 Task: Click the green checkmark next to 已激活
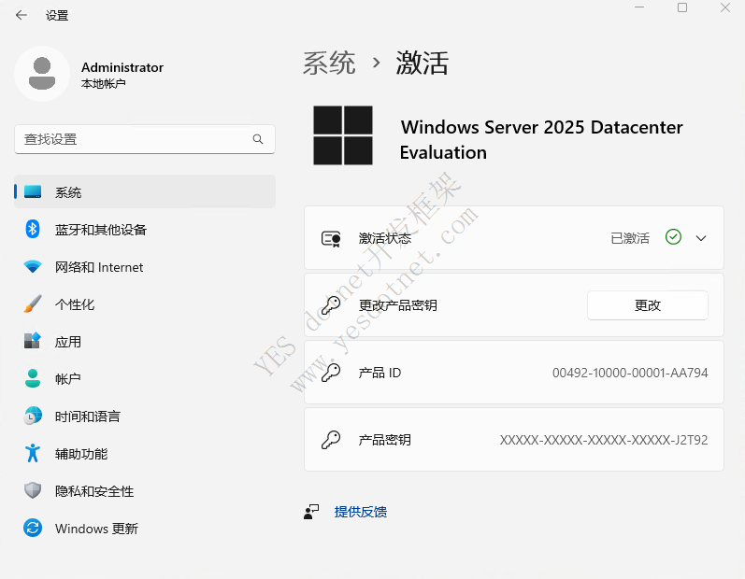[x=673, y=237]
